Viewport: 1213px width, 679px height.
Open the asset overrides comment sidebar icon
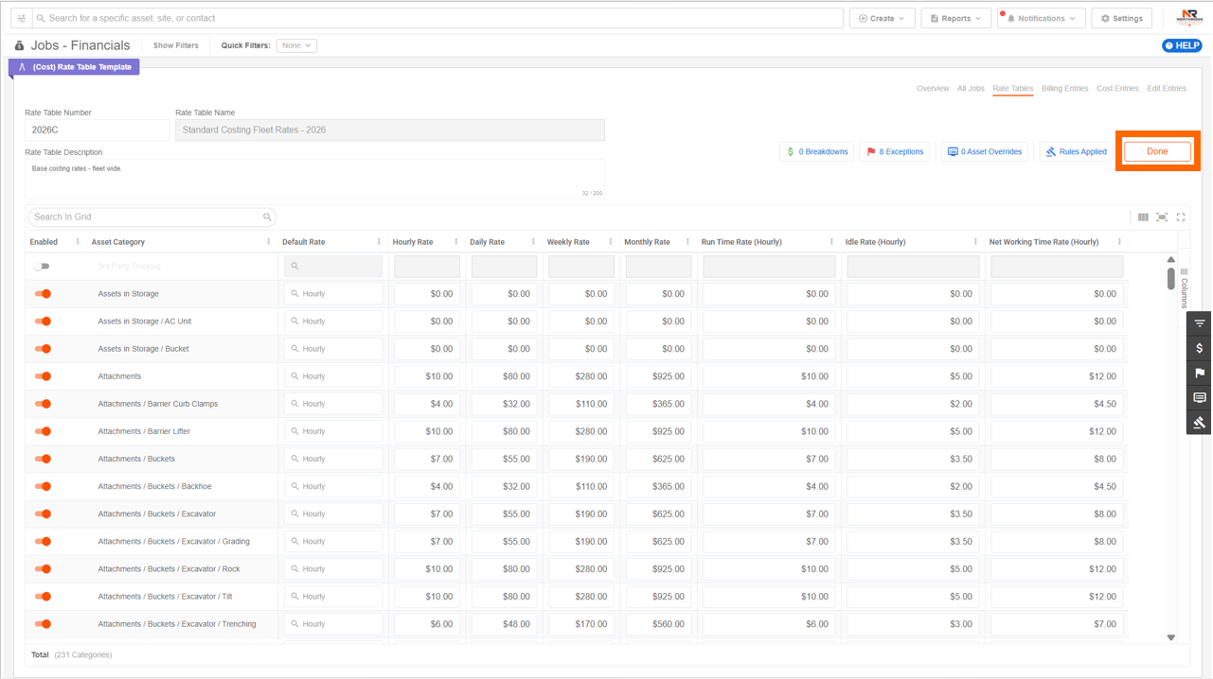click(x=1199, y=397)
